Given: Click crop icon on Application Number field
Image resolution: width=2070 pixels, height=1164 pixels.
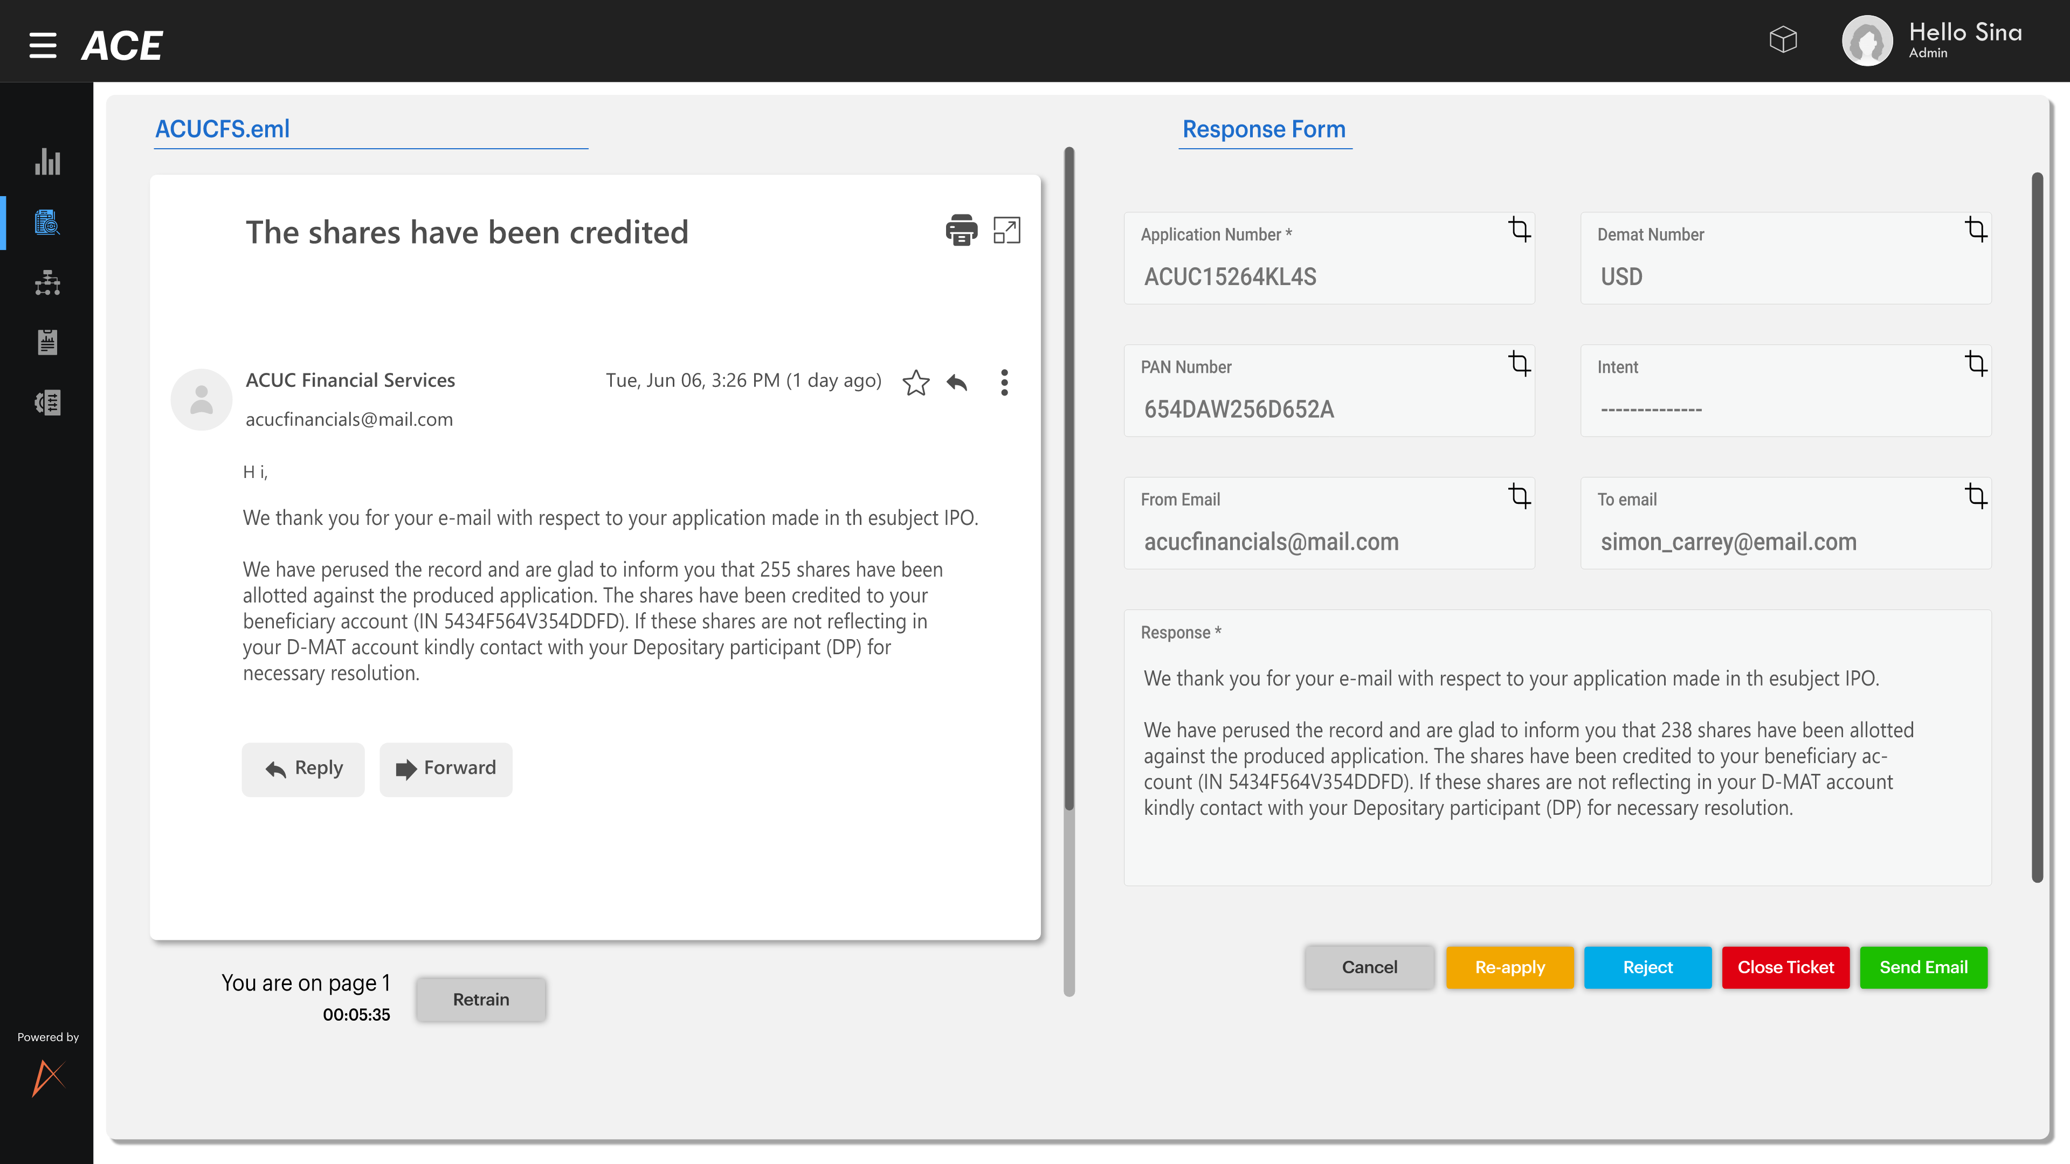Looking at the screenshot, I should (x=1519, y=230).
